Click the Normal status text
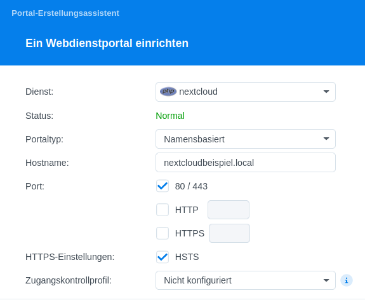This screenshot has width=365, height=300. click(170, 116)
